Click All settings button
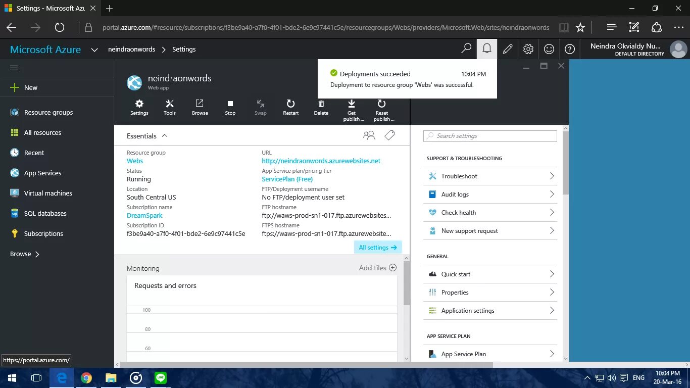The height and width of the screenshot is (388, 690). point(378,248)
